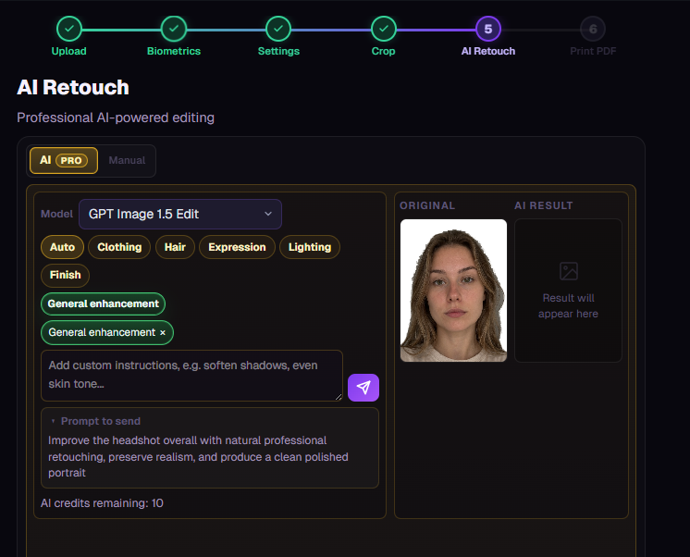Click the original portrait thumbnail
Image resolution: width=690 pixels, height=557 pixels.
click(x=453, y=291)
